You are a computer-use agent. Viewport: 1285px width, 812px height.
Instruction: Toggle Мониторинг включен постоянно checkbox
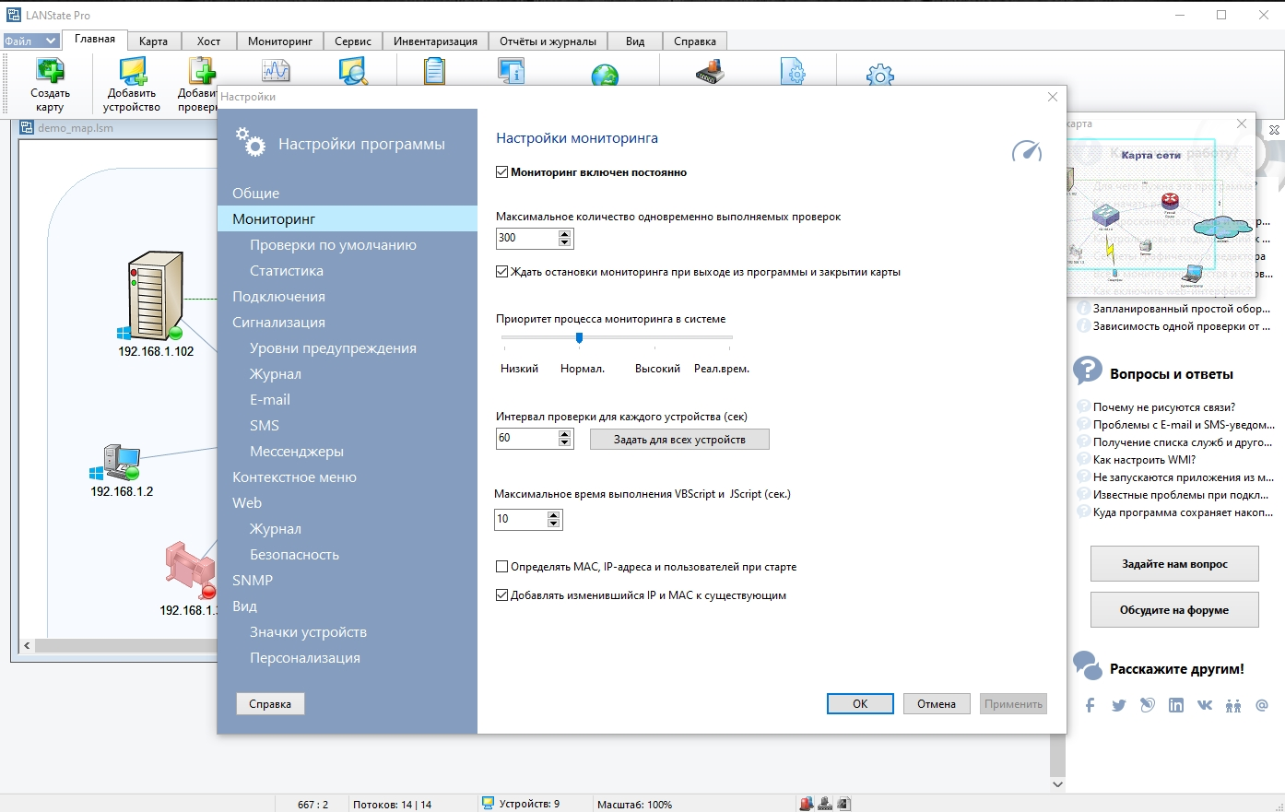(502, 172)
